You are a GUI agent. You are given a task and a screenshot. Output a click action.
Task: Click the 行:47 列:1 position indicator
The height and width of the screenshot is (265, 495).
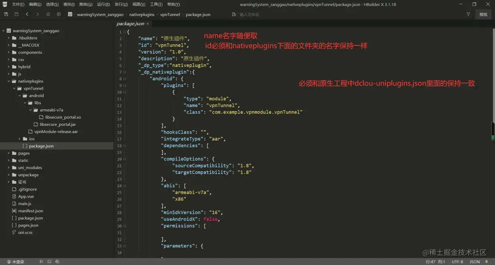point(435,262)
